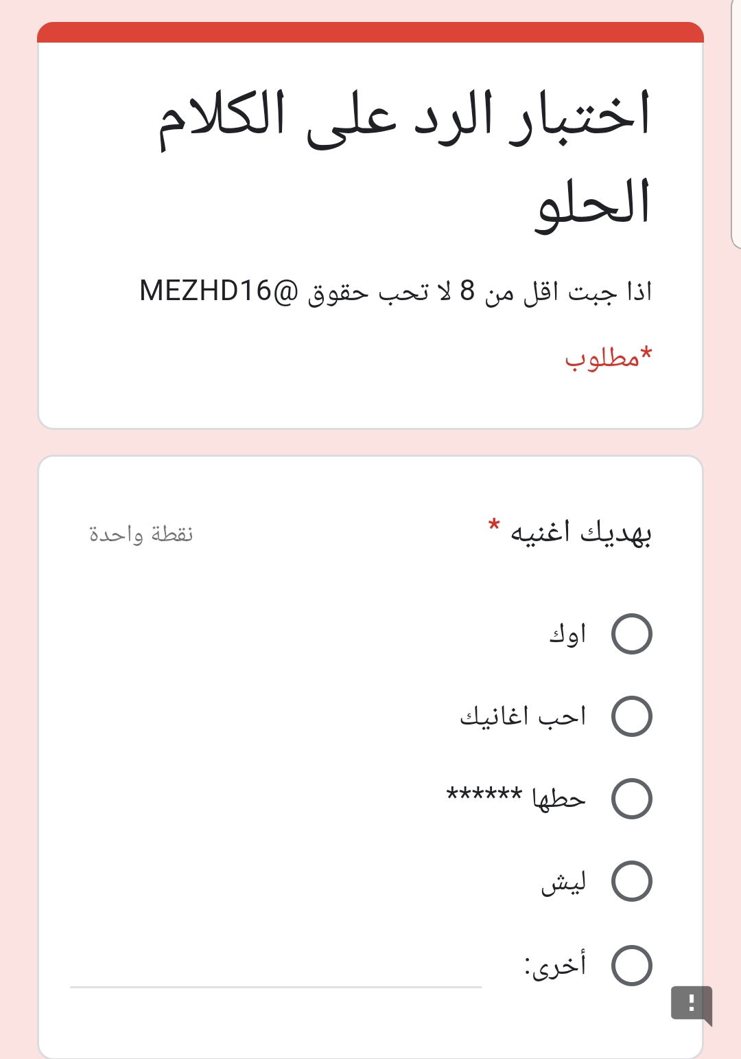Click the @MEZHD16 handle in the description
The image size is (741, 1059).
pyautogui.click(x=220, y=291)
